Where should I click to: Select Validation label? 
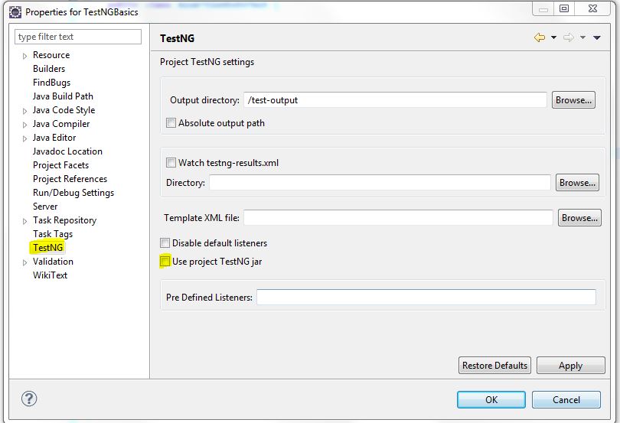point(53,262)
